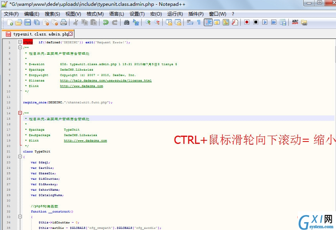Click the Close All documents icon
Image resolution: width=336 pixels, height=230 pixels.
(x=55, y=22)
